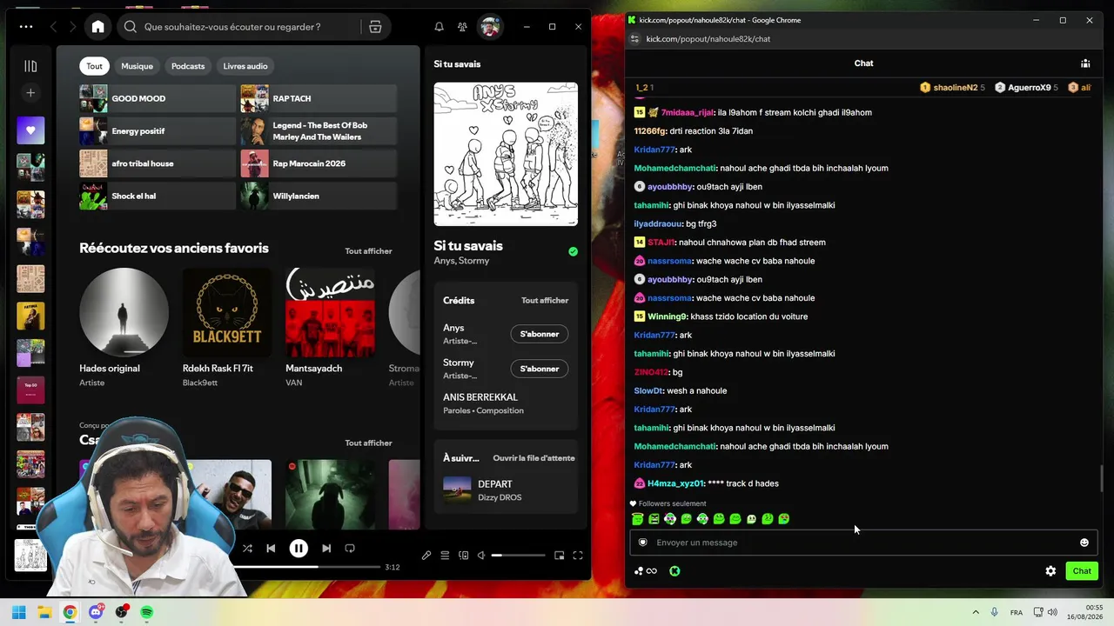Open Spotify three-dot menu

pyautogui.click(x=26, y=27)
